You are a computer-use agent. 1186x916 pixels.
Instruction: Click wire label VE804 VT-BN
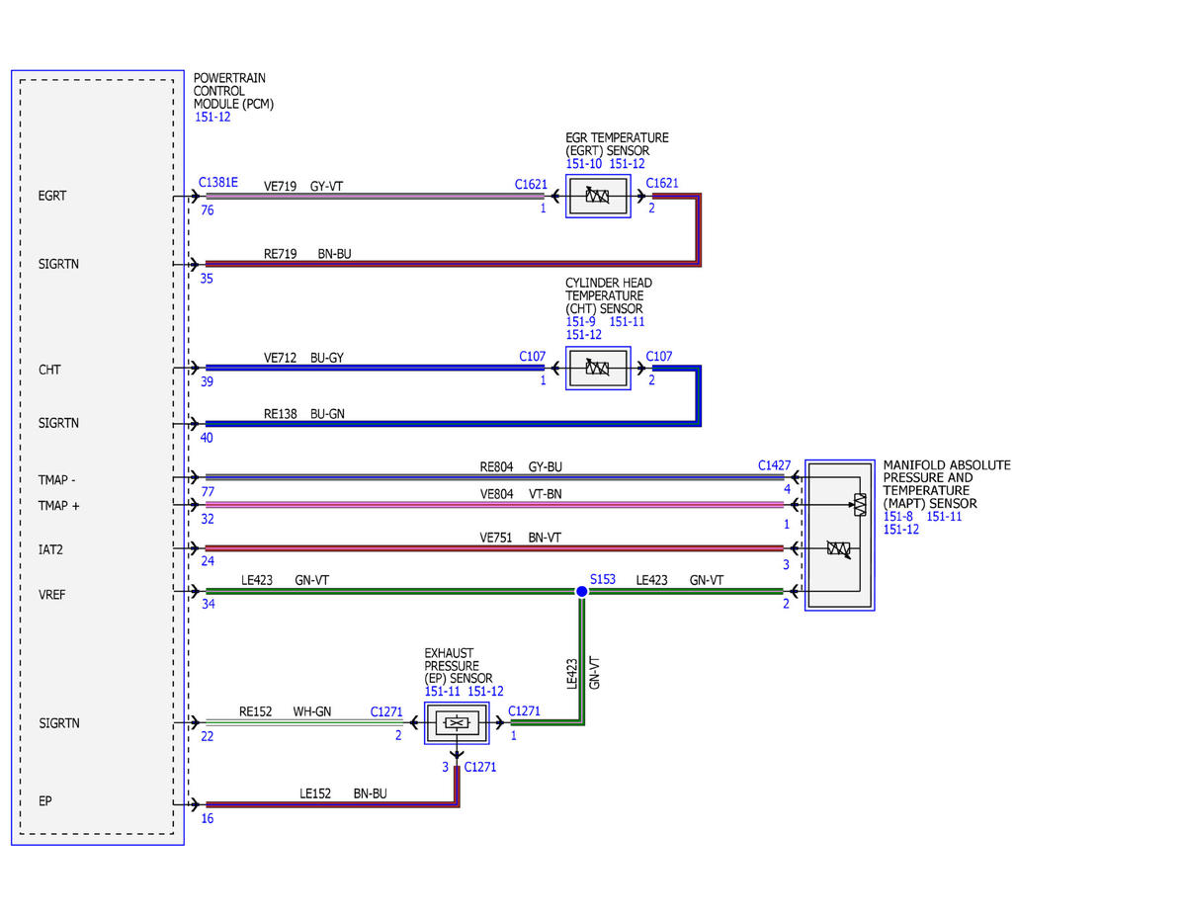click(521, 493)
